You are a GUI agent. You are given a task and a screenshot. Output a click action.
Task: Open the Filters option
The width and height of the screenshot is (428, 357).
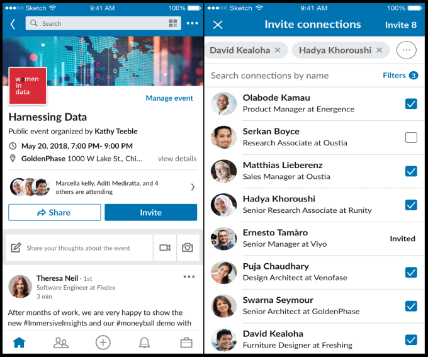click(x=394, y=76)
